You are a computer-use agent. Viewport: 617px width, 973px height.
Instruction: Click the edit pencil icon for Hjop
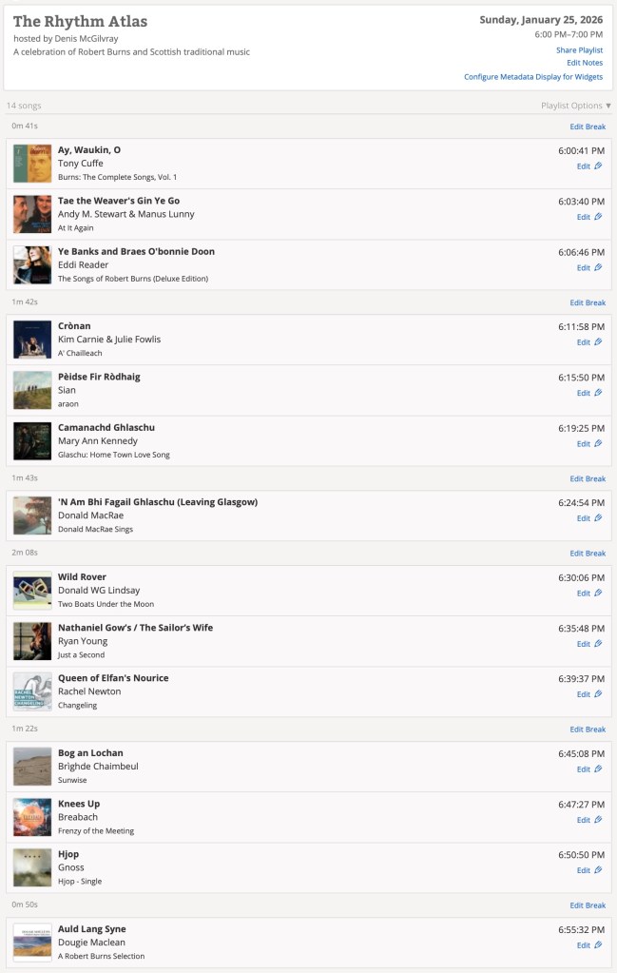pyautogui.click(x=598, y=870)
